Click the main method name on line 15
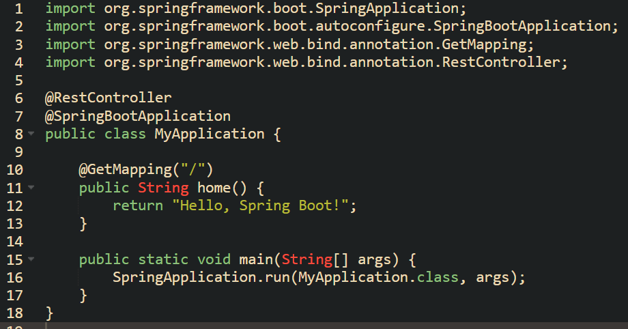Viewport: 628px width, 329px height. pos(256,259)
